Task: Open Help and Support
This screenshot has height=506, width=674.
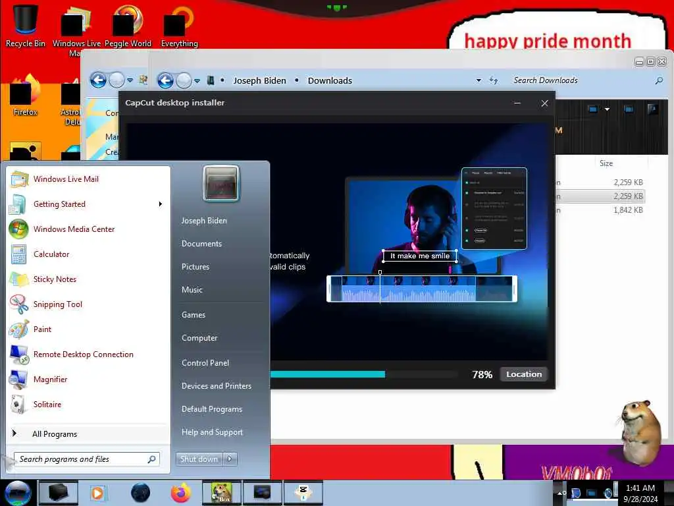Action: [x=213, y=432]
